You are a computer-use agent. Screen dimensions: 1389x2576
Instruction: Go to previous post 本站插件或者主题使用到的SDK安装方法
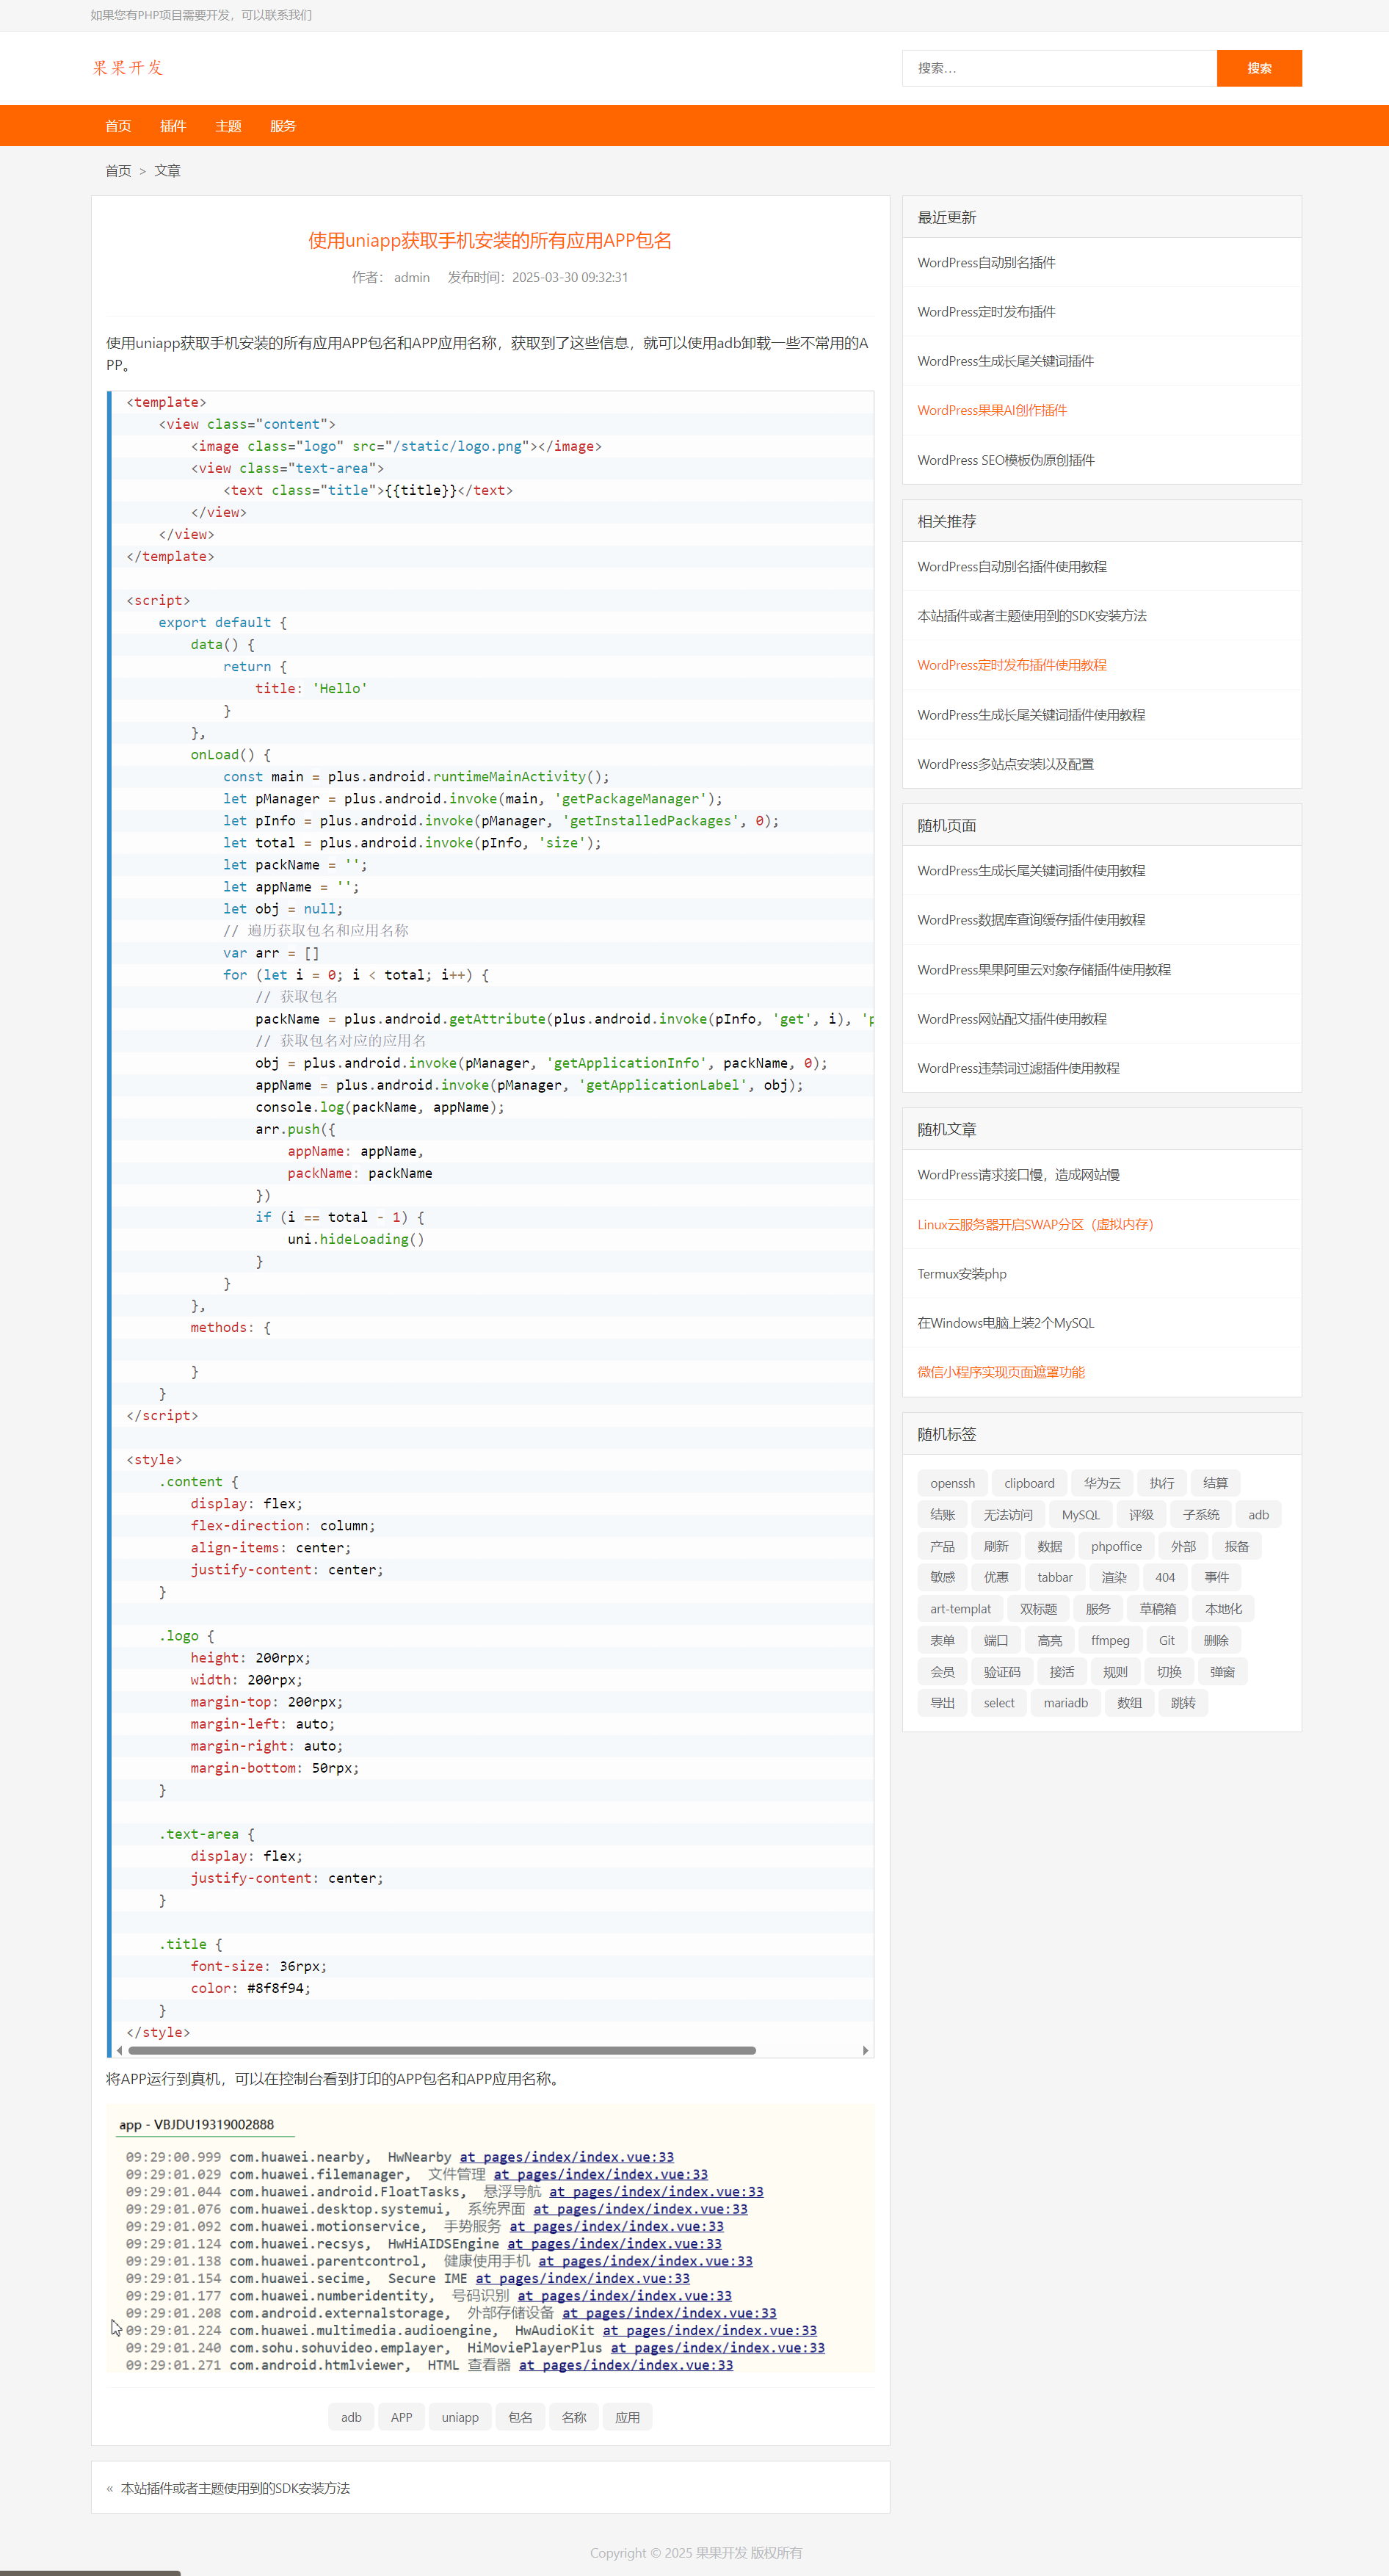(235, 2488)
